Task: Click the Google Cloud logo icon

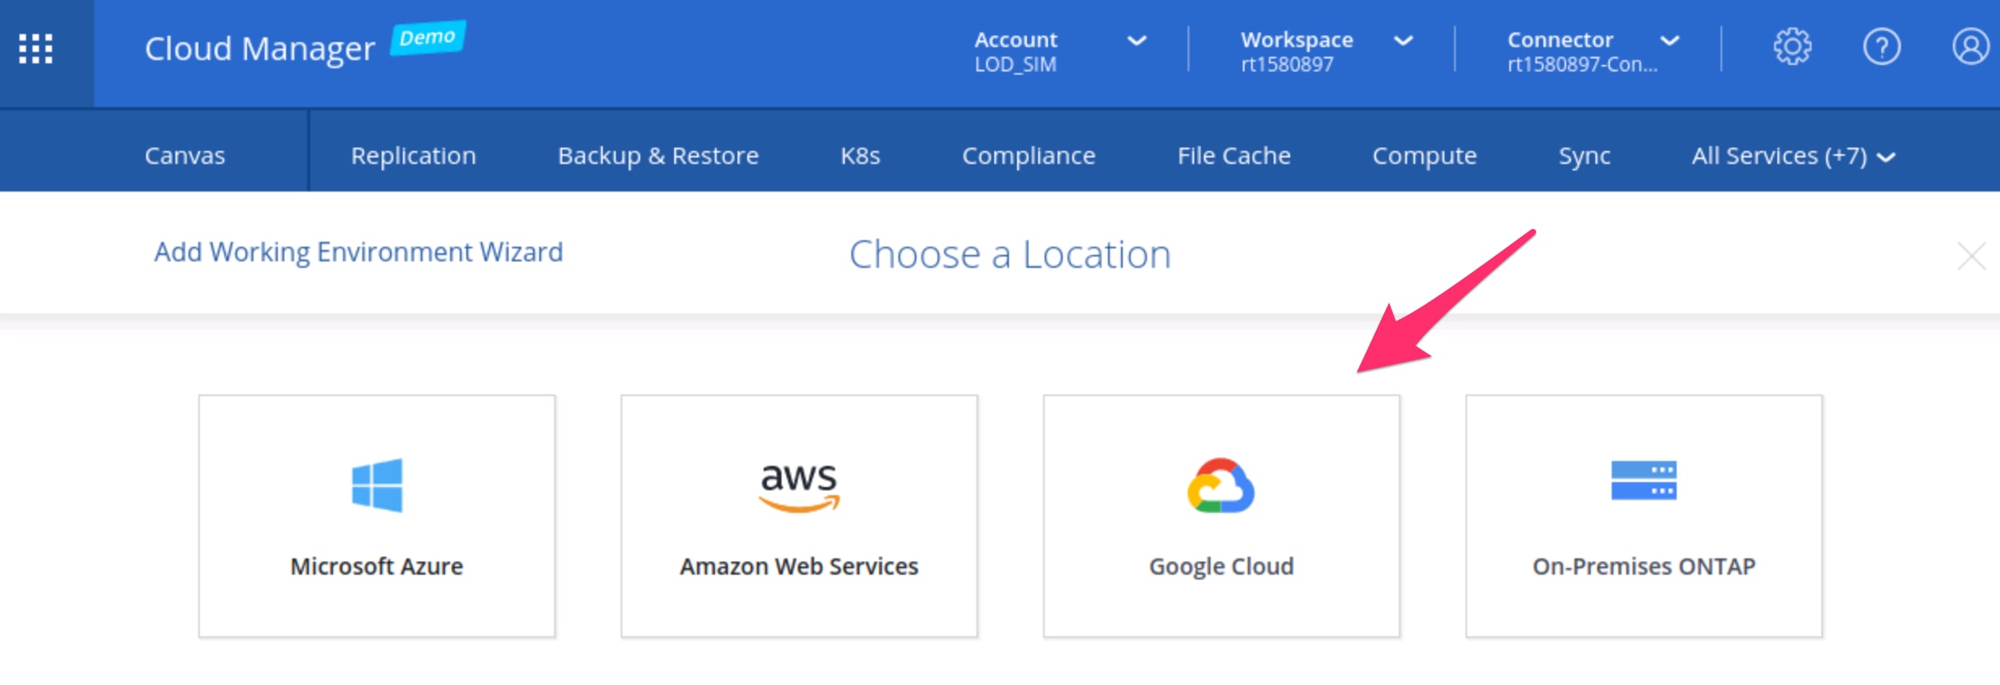Action: (x=1221, y=485)
